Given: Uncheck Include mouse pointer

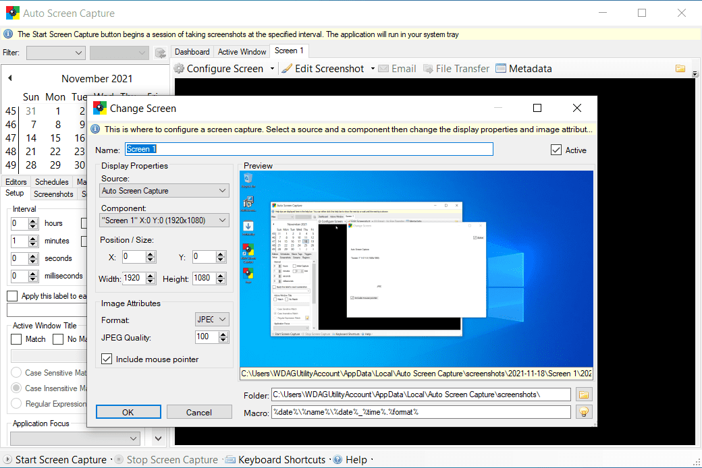Looking at the screenshot, I should [x=107, y=359].
